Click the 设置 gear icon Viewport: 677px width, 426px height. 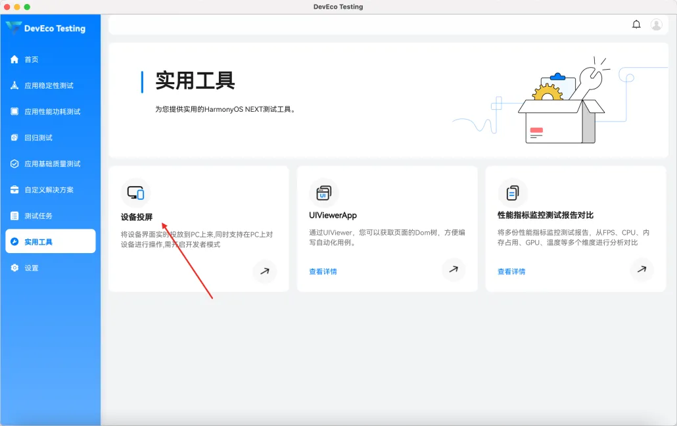(x=14, y=268)
